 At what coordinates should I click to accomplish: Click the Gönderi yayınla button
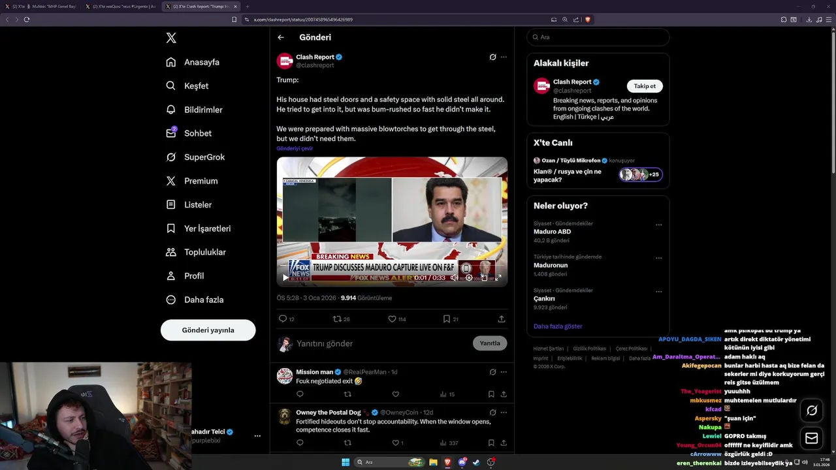[x=208, y=330]
